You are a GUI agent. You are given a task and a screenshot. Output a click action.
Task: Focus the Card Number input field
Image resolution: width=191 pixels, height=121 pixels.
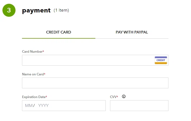click(x=87, y=60)
